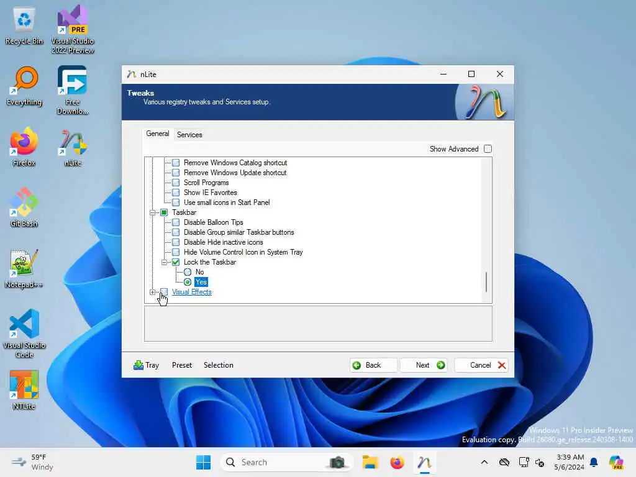Select the Yes radio button
The width and height of the screenshot is (636, 477).
(188, 282)
